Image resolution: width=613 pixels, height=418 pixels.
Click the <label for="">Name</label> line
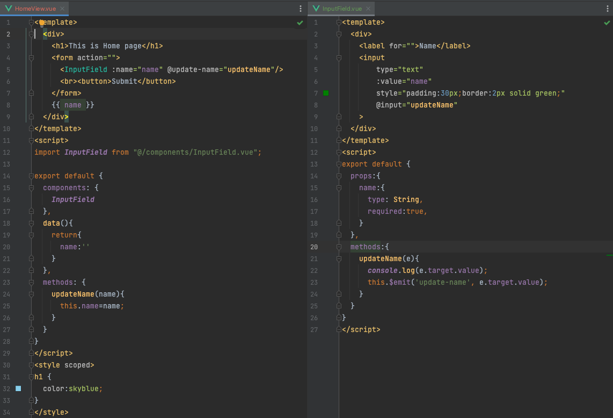coord(414,46)
